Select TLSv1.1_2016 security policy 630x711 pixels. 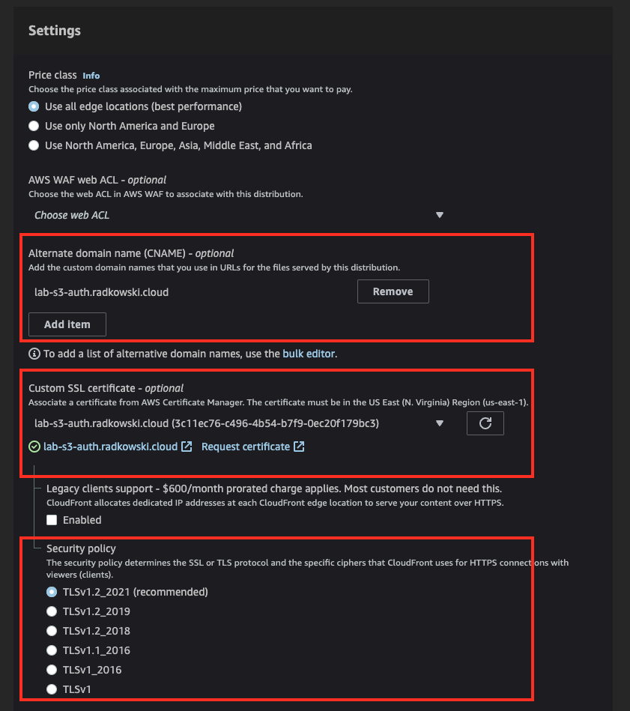(x=52, y=651)
